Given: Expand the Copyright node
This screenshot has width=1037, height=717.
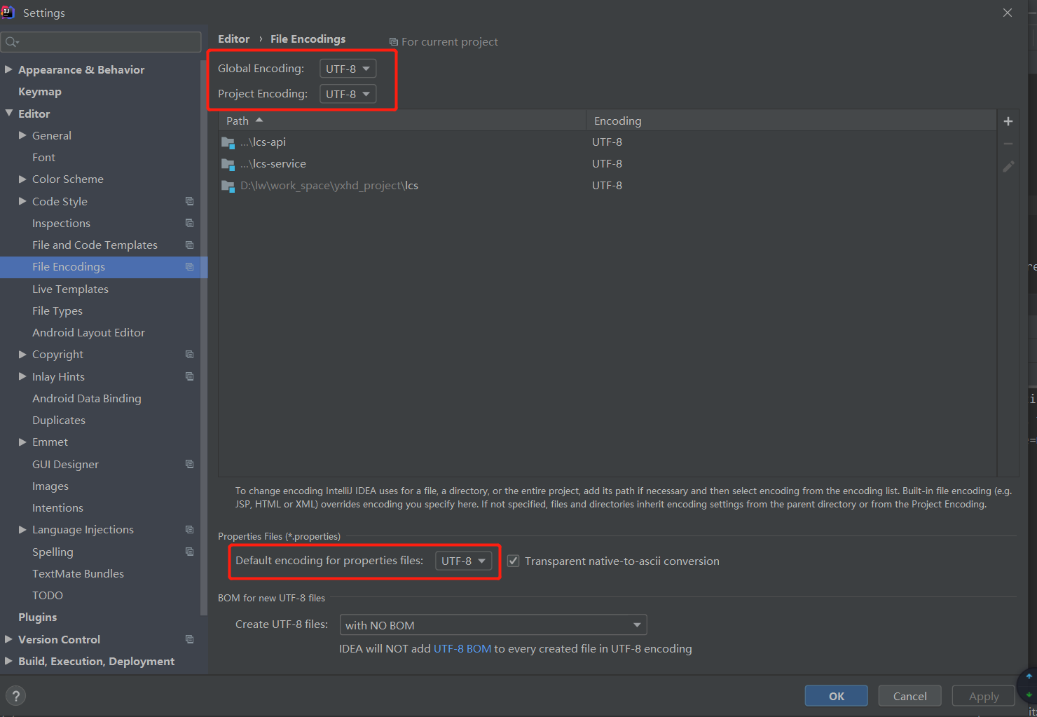Looking at the screenshot, I should [x=22, y=355].
